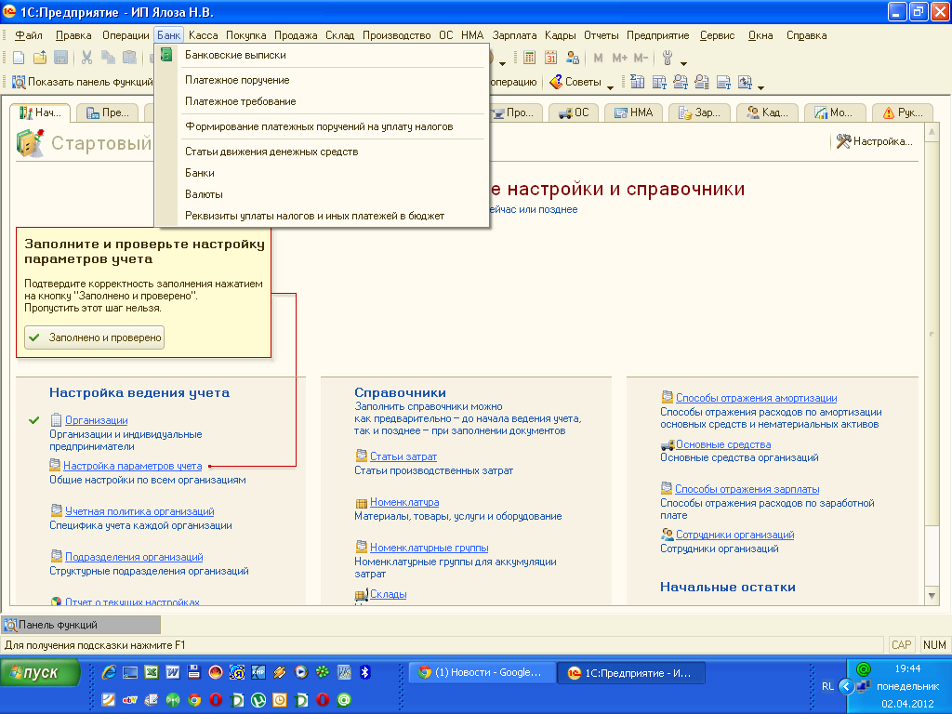The height and width of the screenshot is (714, 952).
Task: Switch to Chrome Новости taskbar window
Action: (x=483, y=673)
